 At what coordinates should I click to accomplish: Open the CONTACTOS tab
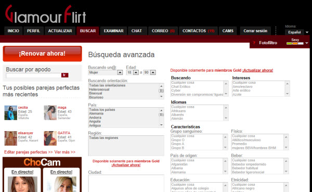pyautogui.click(x=199, y=31)
